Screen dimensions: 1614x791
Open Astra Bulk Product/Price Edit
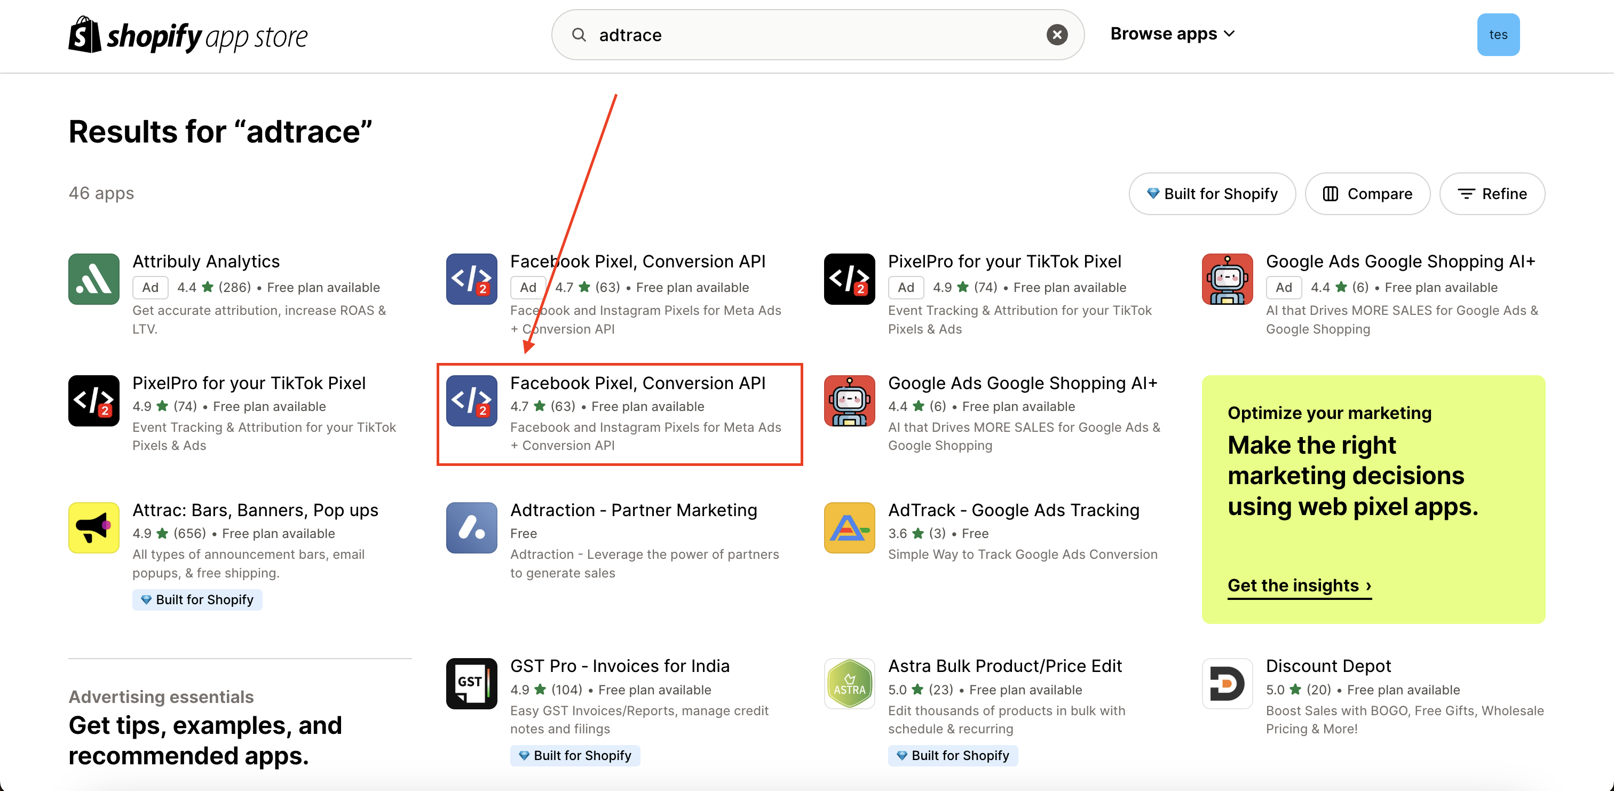(1005, 666)
